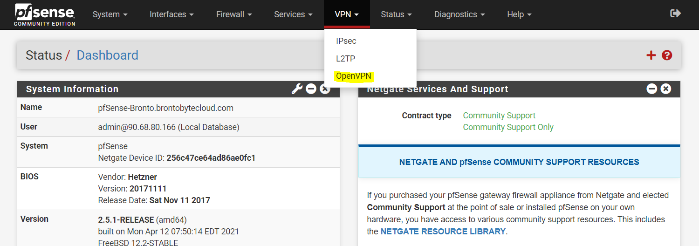The image size is (699, 246).
Task: Click the BIOS release date Sat Nov 11 2017
Action: [179, 200]
